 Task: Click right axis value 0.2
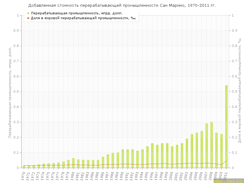coord(234,137)
